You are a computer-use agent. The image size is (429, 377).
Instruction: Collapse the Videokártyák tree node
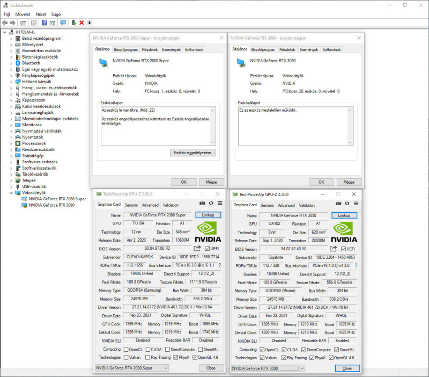[11, 193]
